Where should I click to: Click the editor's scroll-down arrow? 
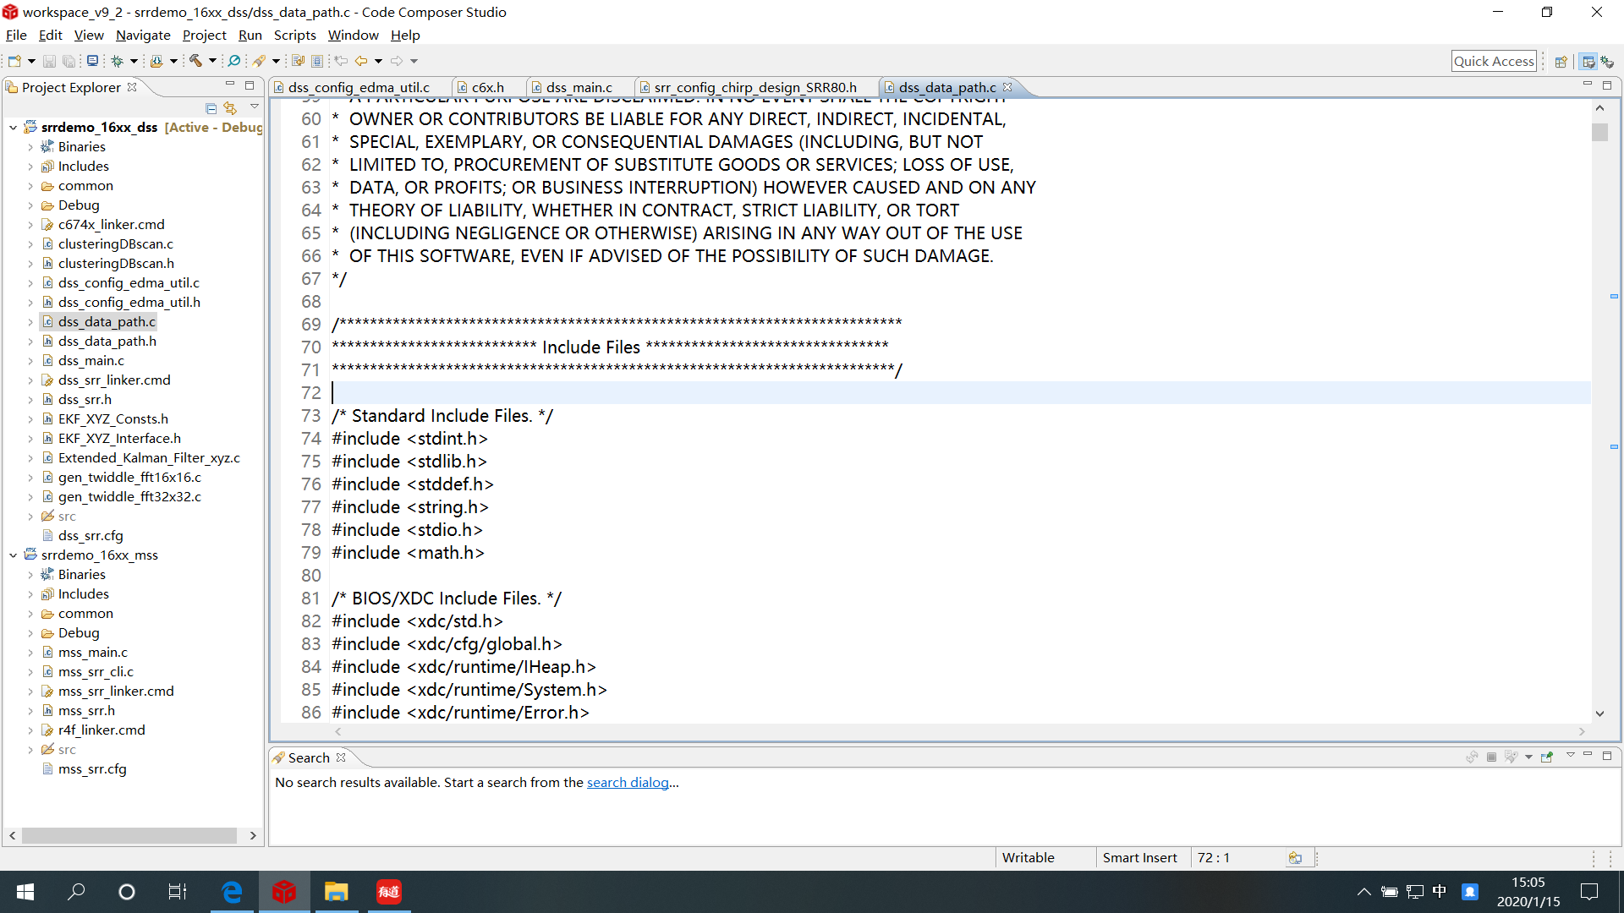[x=1599, y=713]
